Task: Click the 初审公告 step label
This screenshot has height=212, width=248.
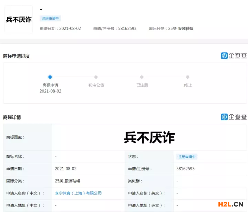Action: pyautogui.click(x=96, y=85)
